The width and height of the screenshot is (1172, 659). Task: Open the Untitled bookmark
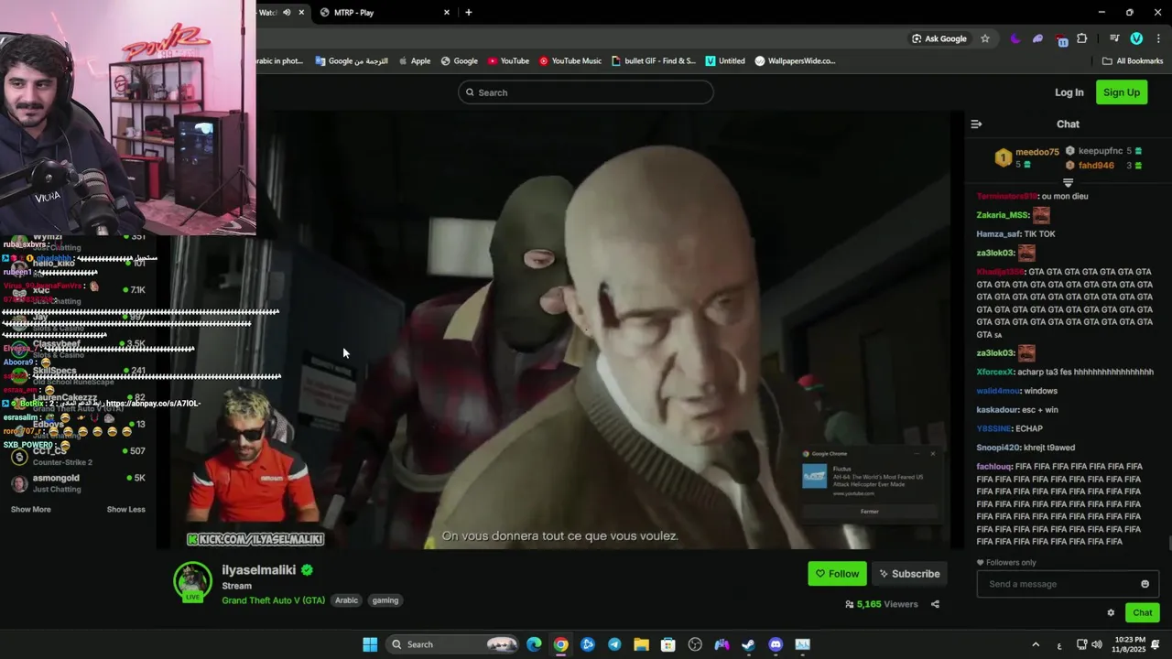coord(725,61)
